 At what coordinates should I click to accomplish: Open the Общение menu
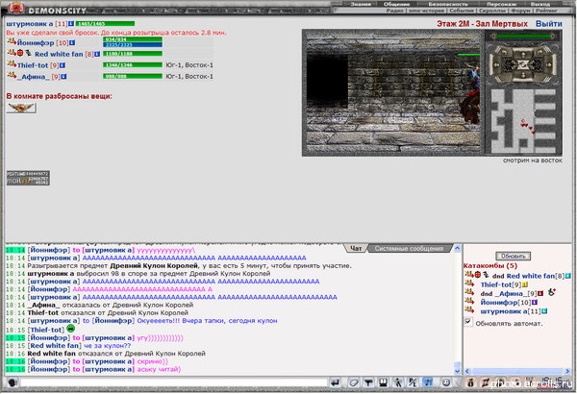tap(396, 4)
